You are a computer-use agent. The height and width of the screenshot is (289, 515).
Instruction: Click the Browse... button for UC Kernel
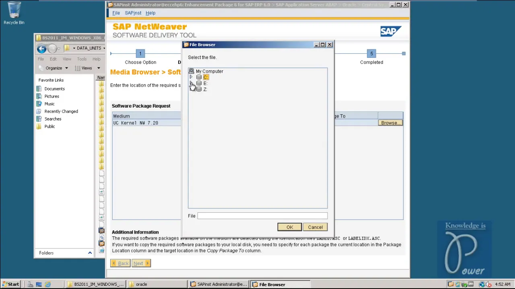coord(390,123)
